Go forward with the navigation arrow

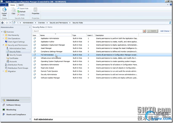(7, 23)
